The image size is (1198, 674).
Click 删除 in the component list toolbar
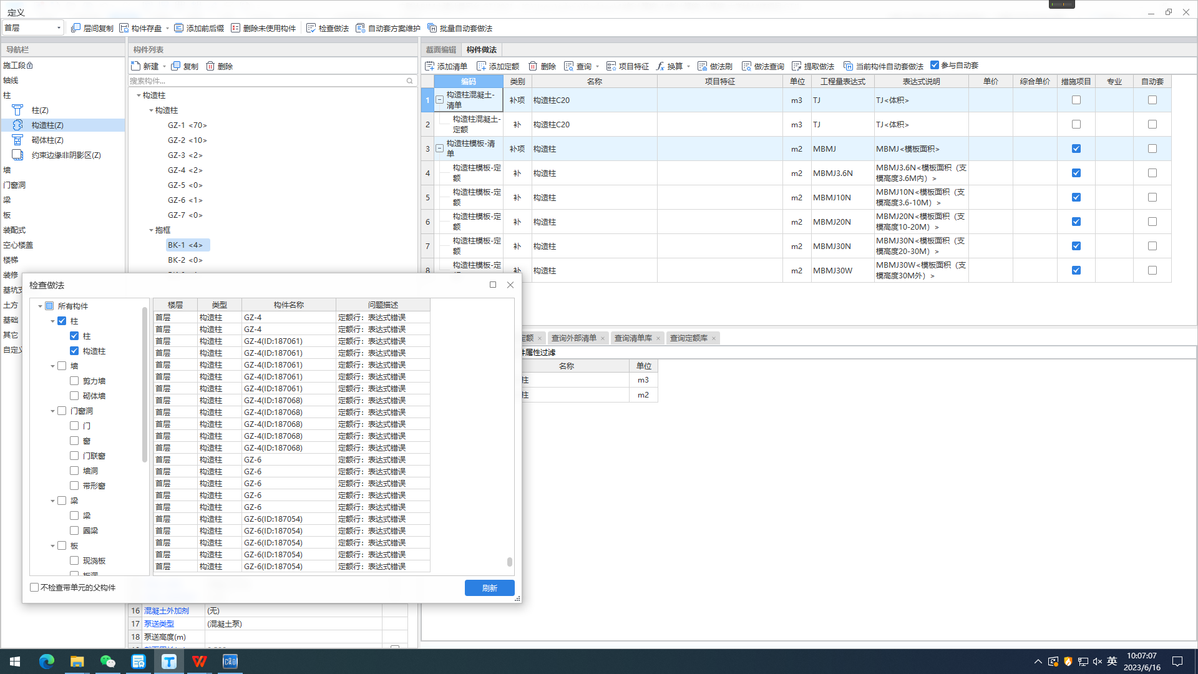pos(219,66)
